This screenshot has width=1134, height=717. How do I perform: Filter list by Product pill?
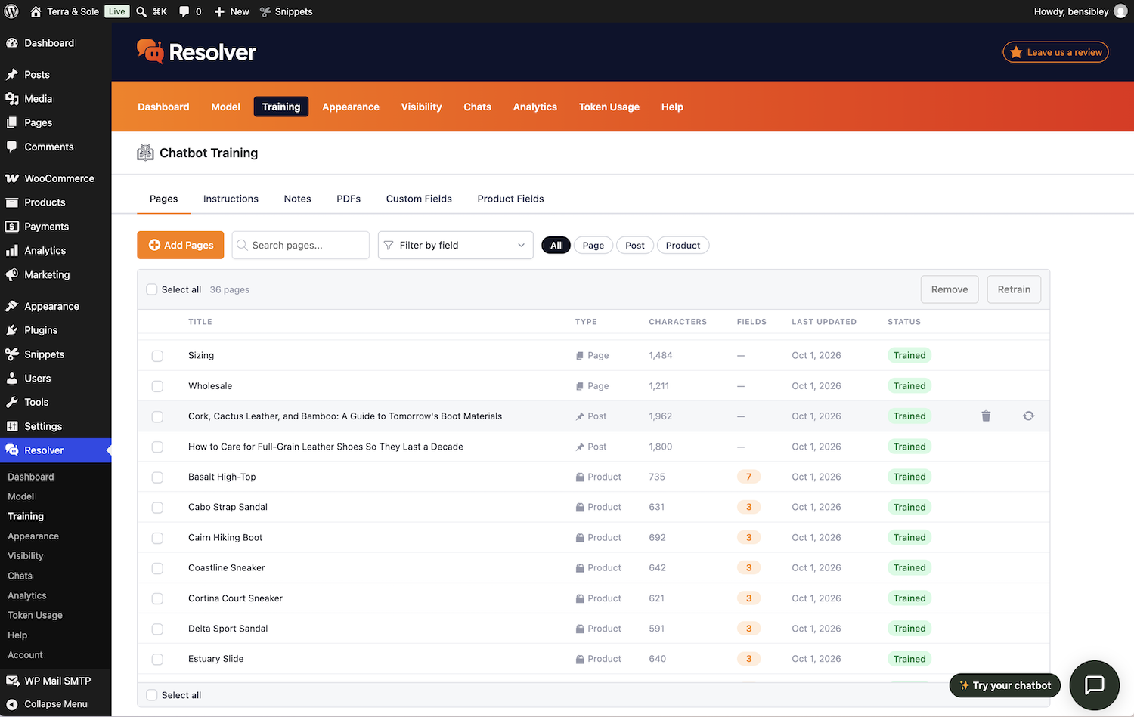683,246
